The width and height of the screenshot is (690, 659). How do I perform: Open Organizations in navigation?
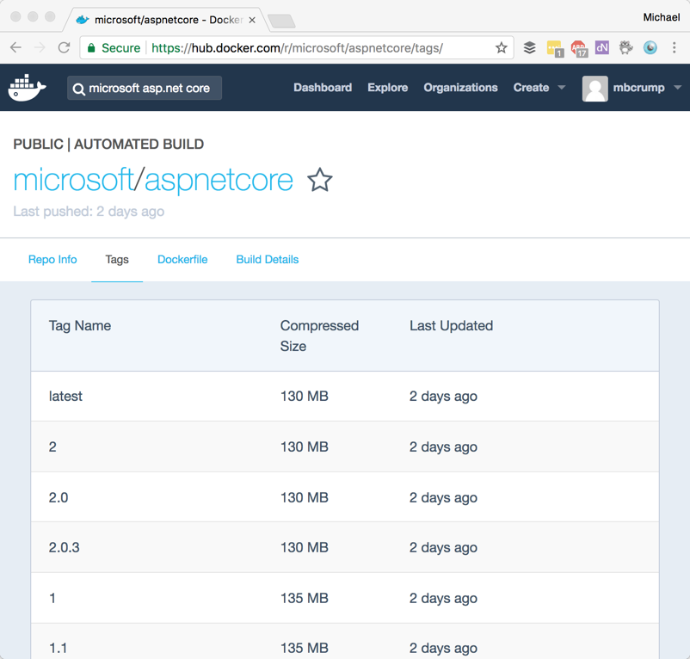[461, 88]
